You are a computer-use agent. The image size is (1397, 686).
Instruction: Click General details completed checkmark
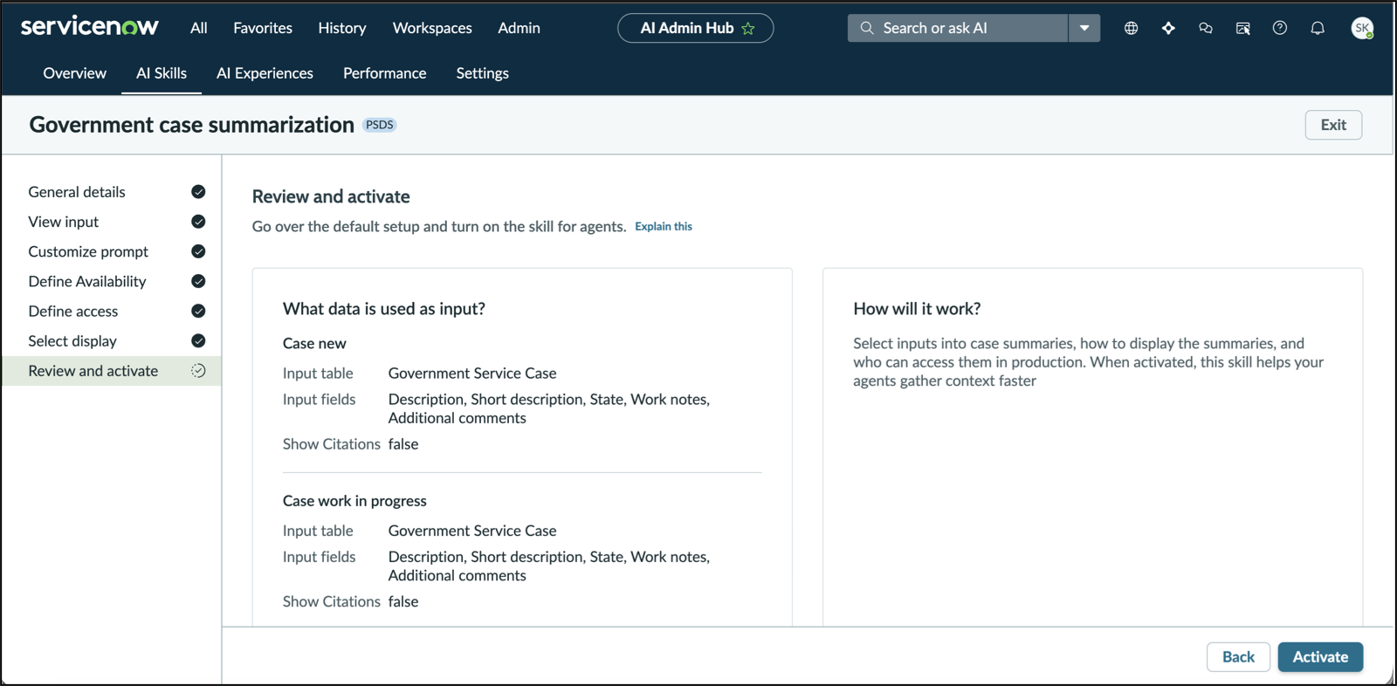point(198,192)
